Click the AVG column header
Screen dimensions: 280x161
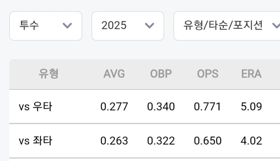click(114, 74)
